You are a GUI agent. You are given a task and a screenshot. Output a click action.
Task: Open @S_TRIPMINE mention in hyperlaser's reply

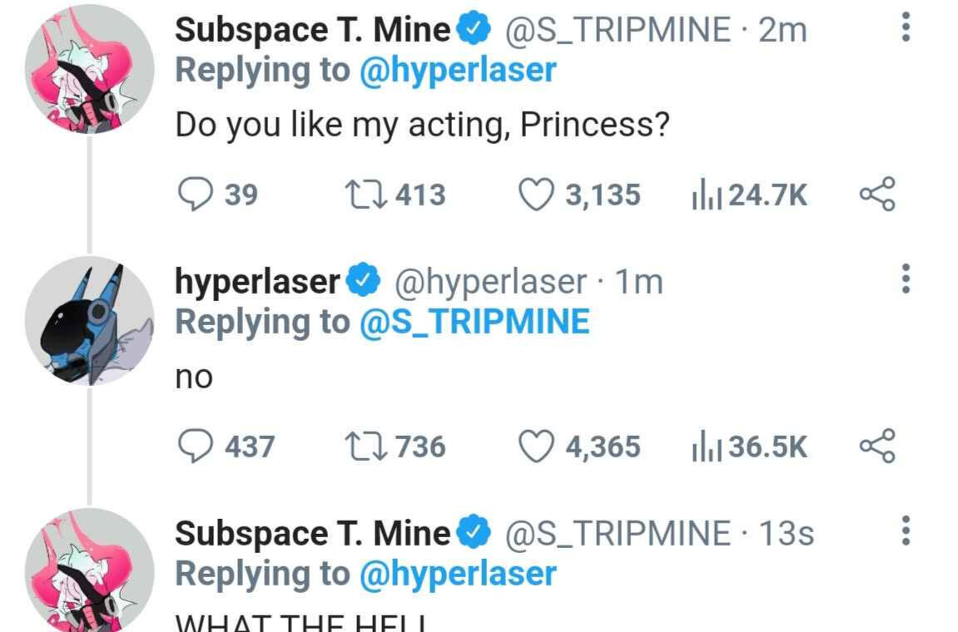click(474, 322)
